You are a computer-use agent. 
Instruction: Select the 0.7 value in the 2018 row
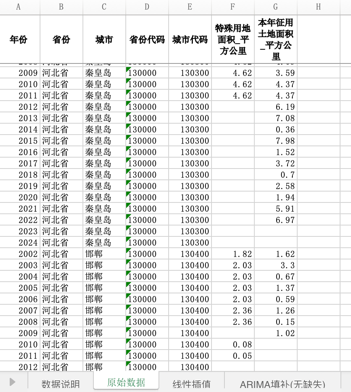pyautogui.click(x=276, y=175)
